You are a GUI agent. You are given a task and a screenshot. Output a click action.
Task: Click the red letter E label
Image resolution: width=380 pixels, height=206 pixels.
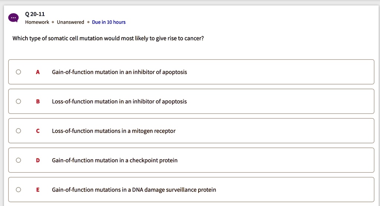[38, 190]
